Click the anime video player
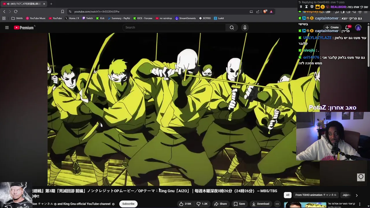Screen dimensions: 370x208 point(184,109)
